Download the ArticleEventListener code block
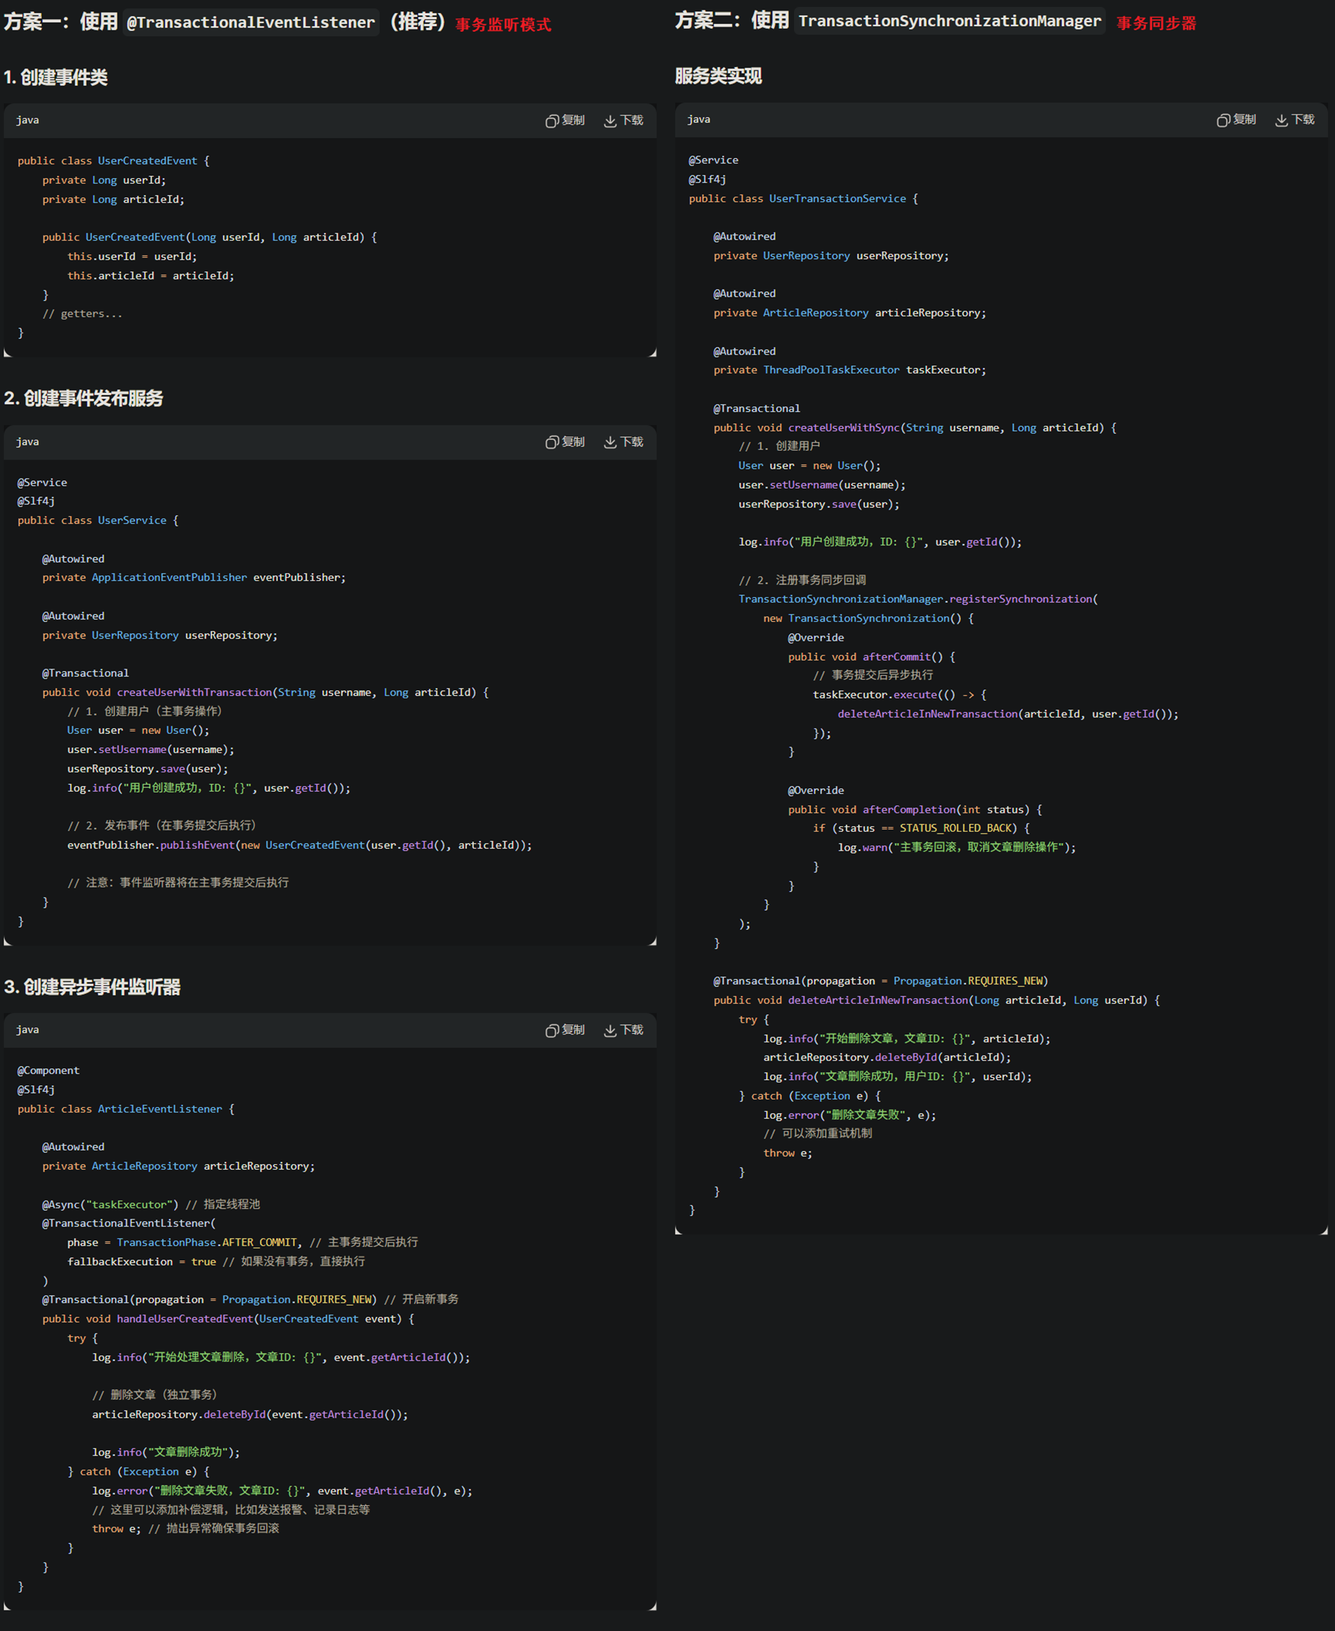The width and height of the screenshot is (1335, 1631). pyautogui.click(x=623, y=1031)
